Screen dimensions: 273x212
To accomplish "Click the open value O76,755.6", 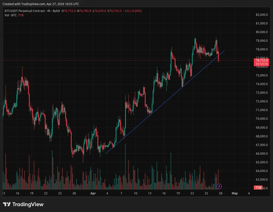I will pos(69,11).
